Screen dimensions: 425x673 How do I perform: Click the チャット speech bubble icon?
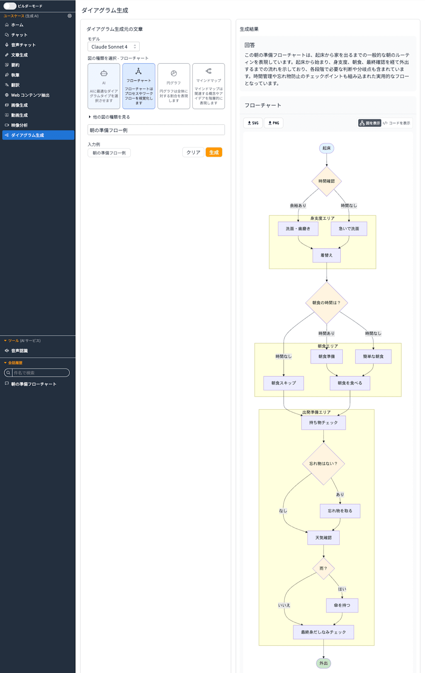(x=7, y=35)
